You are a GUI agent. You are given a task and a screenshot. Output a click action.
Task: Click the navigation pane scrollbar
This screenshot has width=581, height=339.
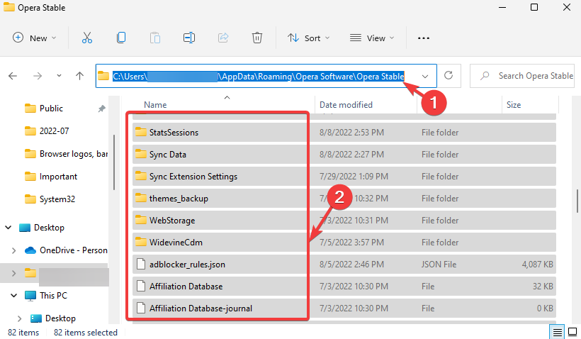[x=114, y=162]
